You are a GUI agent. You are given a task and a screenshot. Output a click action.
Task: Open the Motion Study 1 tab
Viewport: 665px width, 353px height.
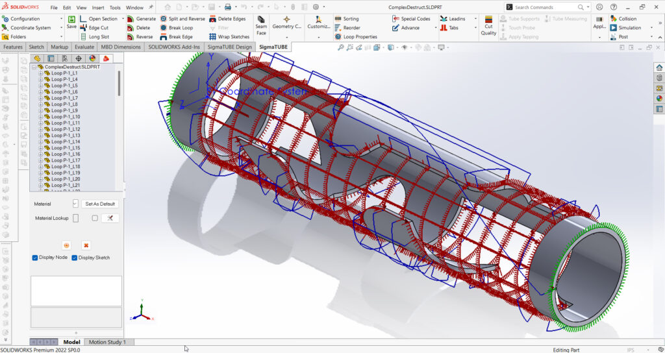[108, 342]
